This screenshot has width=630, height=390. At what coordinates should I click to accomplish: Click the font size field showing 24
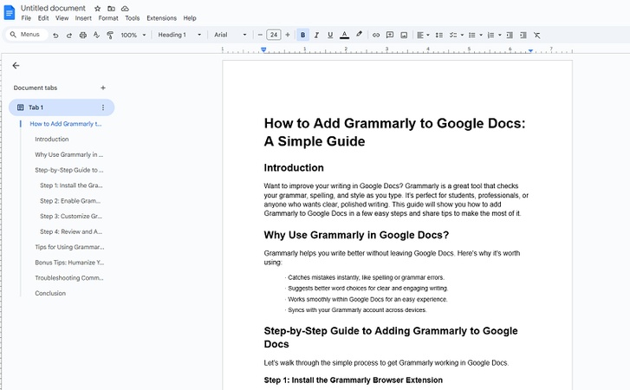[274, 35]
